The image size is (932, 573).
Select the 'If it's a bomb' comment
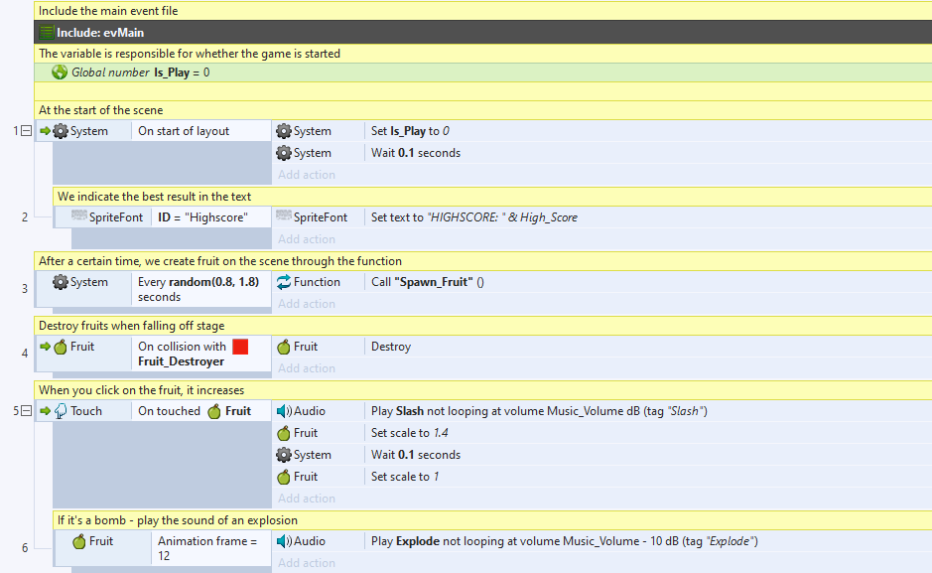[492, 520]
